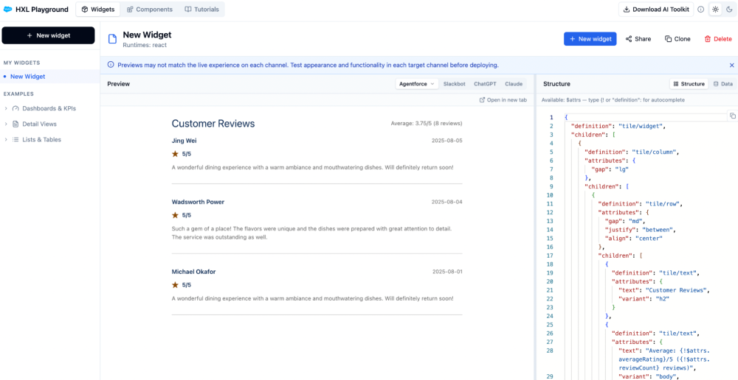Image resolution: width=738 pixels, height=380 pixels.
Task: Click the star icon in Michael Okafor's review
Action: click(x=175, y=285)
